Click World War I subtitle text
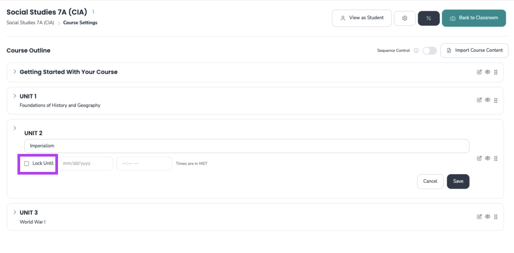The height and width of the screenshot is (253, 514). pos(32,222)
